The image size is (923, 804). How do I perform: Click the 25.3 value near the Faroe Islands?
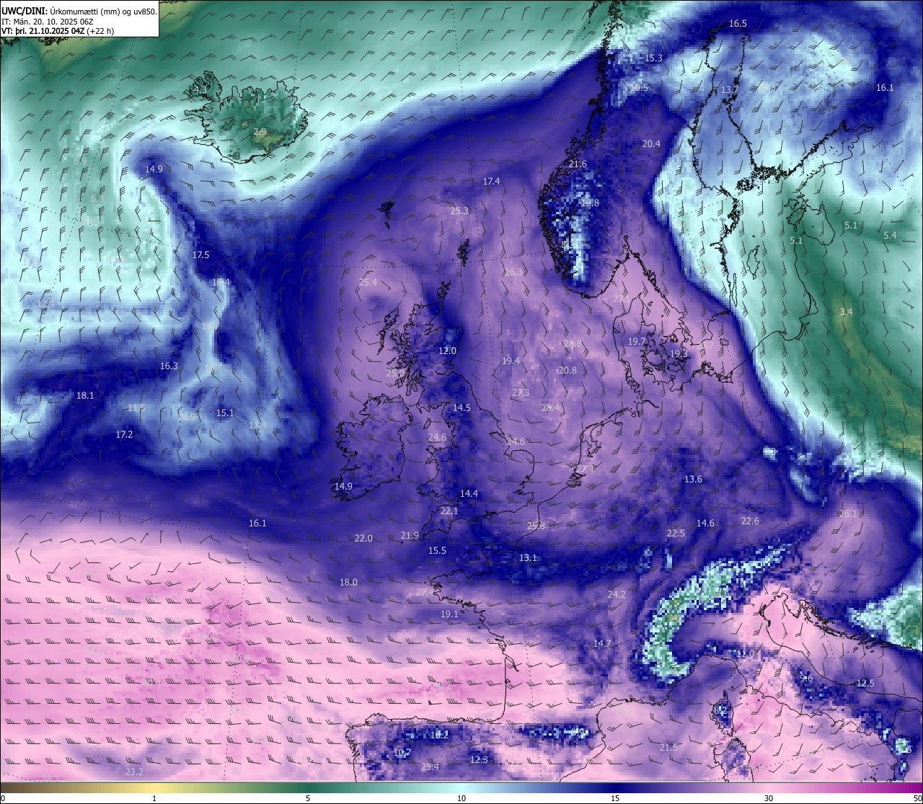click(459, 211)
